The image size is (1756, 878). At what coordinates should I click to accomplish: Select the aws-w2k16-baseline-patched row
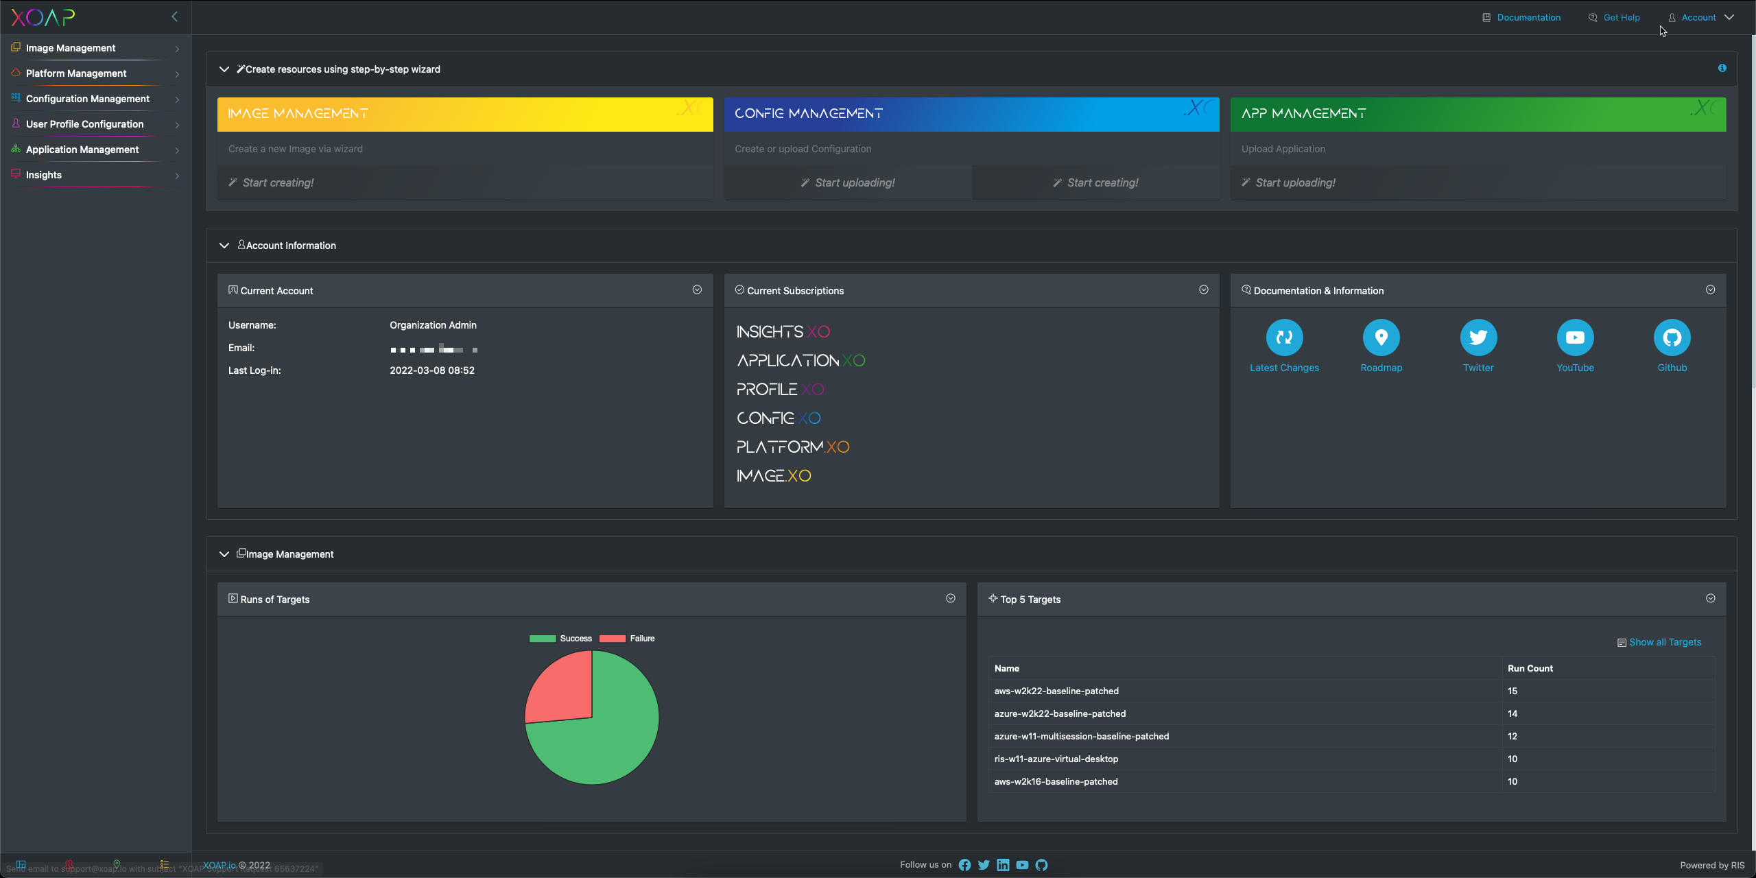[x=1351, y=781]
